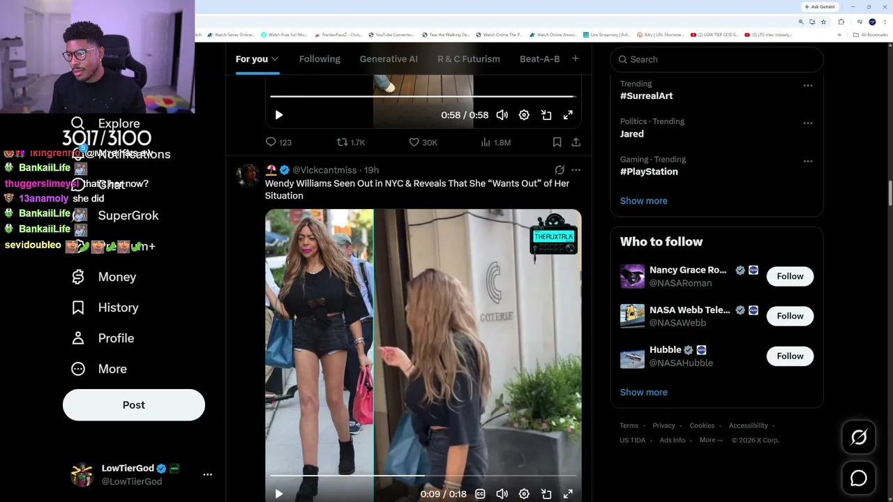Show more trending topics

pos(644,201)
